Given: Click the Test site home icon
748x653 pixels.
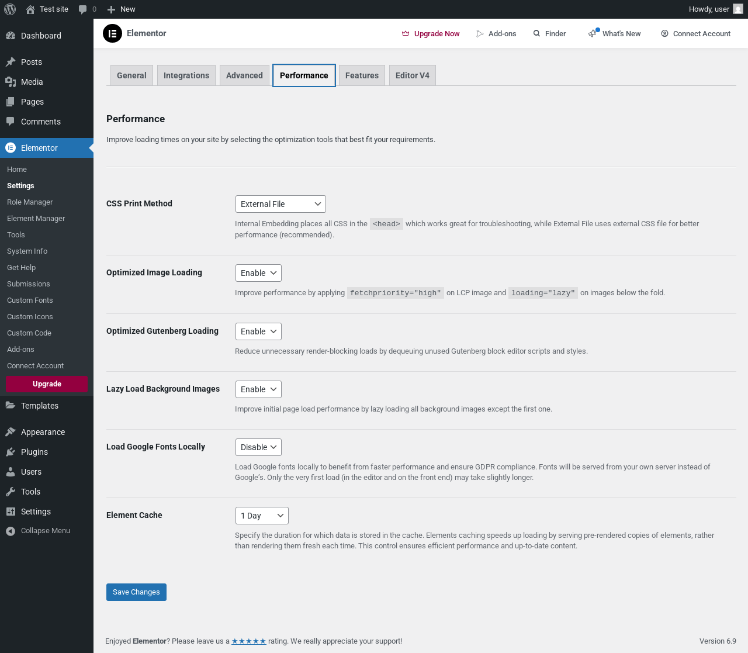Looking at the screenshot, I should (30, 9).
